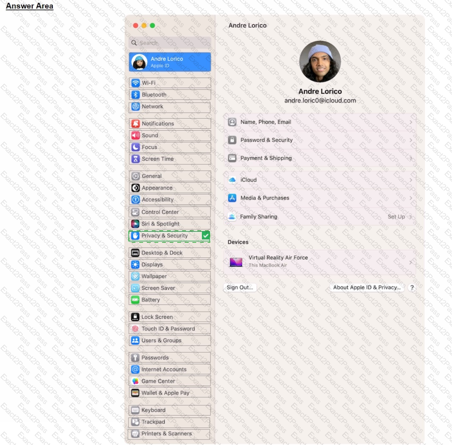Select the Bluetooth icon in sidebar

135,95
